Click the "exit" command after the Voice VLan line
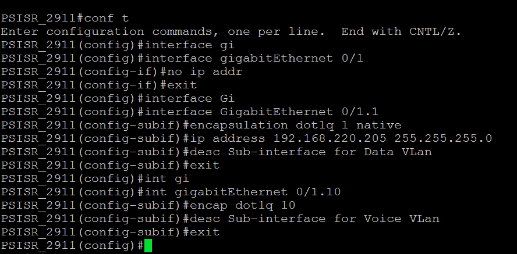The image size is (517, 254). pos(204,232)
